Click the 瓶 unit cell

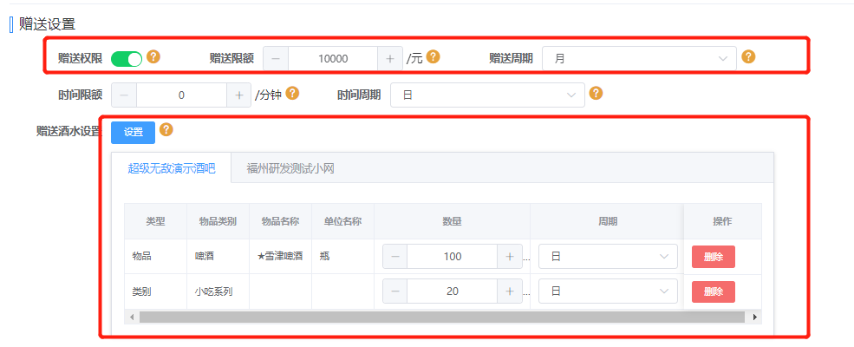click(x=342, y=257)
